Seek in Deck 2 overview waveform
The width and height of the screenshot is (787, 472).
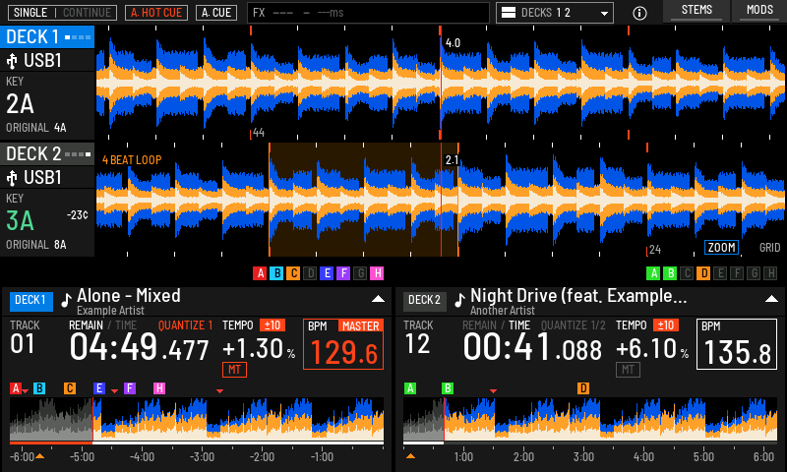590,419
